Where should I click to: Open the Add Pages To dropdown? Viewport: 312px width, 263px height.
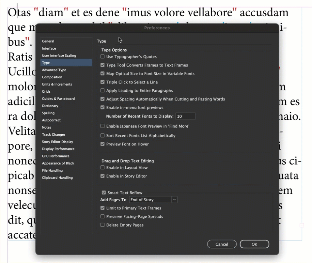click(153, 200)
